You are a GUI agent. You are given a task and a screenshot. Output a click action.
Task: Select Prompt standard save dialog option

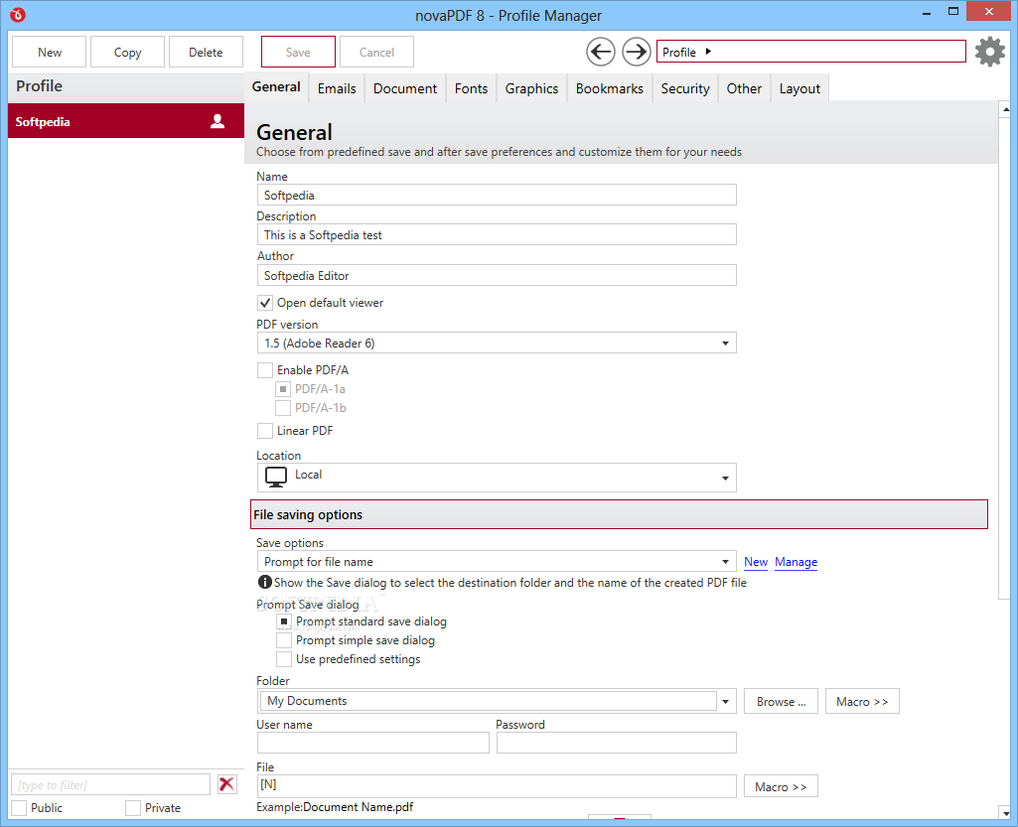[x=284, y=621]
